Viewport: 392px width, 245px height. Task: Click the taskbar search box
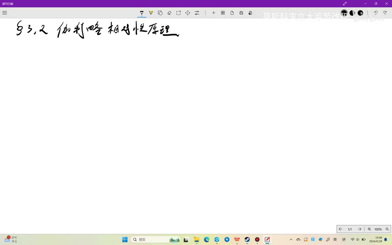156,240
